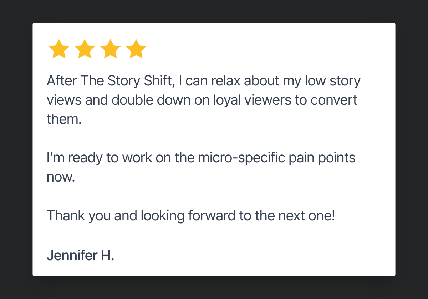Image resolution: width=428 pixels, height=299 pixels.
Task: Select the fourth yellow rating star
Action: [137, 49]
